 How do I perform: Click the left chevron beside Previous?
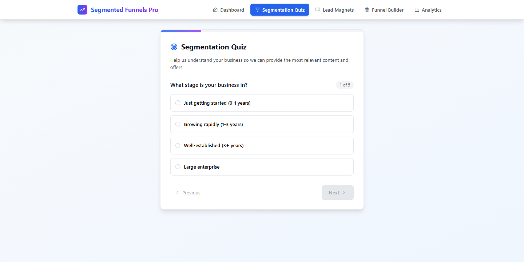[x=177, y=193]
